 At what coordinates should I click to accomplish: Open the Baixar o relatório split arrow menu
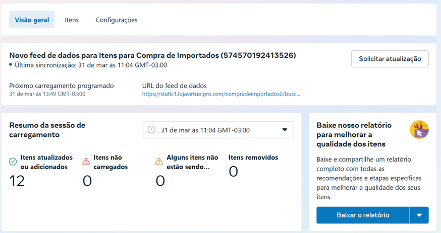tap(419, 215)
